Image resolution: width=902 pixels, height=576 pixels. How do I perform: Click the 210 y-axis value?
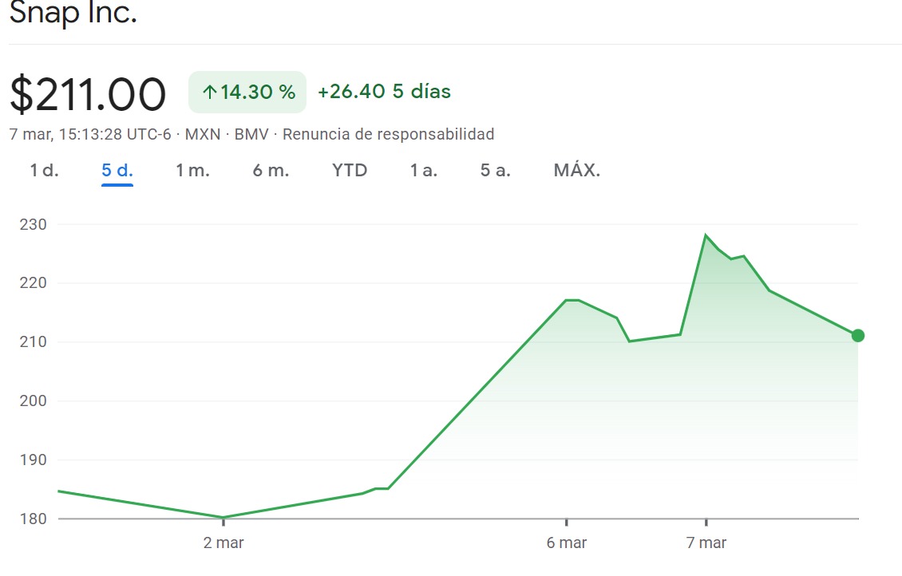click(x=34, y=341)
